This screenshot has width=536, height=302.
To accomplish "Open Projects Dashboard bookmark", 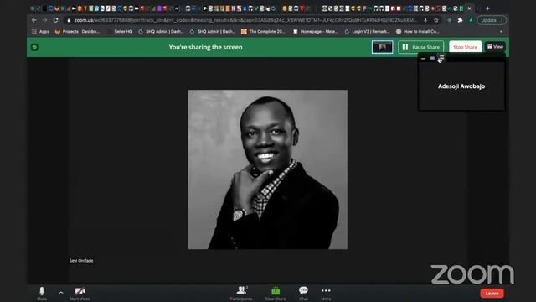I will (77, 32).
